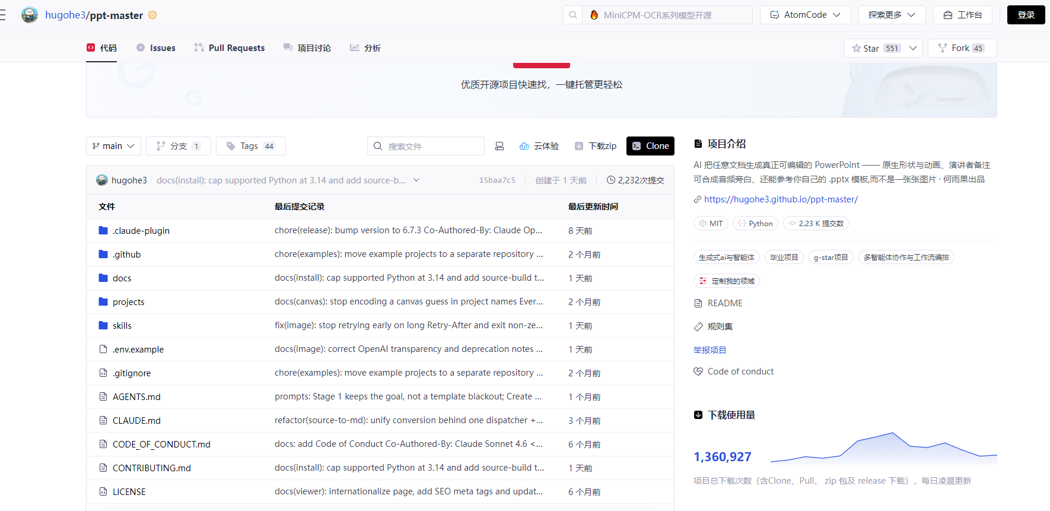
Task: Focus the 搜索文件 file search field
Action: [x=426, y=146]
